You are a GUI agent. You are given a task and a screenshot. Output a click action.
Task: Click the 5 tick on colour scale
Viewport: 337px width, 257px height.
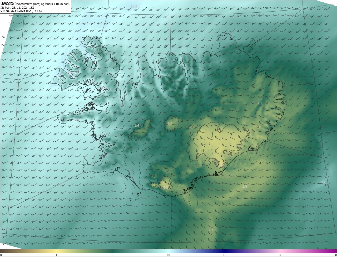[x=112, y=255]
